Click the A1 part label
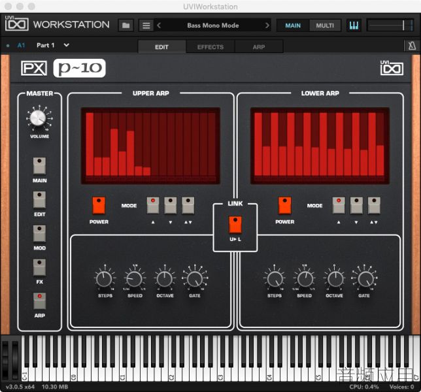The height and width of the screenshot is (392, 421). [21, 45]
